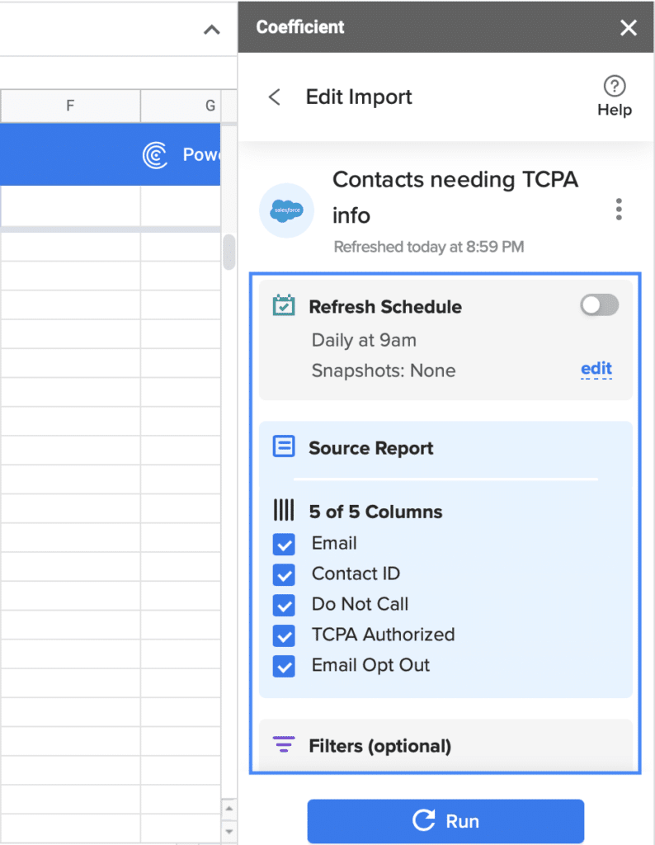Expand the Source Report section
The width and height of the screenshot is (655, 845).
(x=445, y=448)
